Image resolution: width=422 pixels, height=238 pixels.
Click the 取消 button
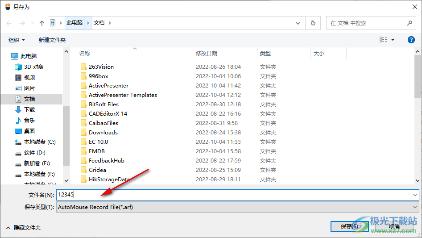coord(394,226)
